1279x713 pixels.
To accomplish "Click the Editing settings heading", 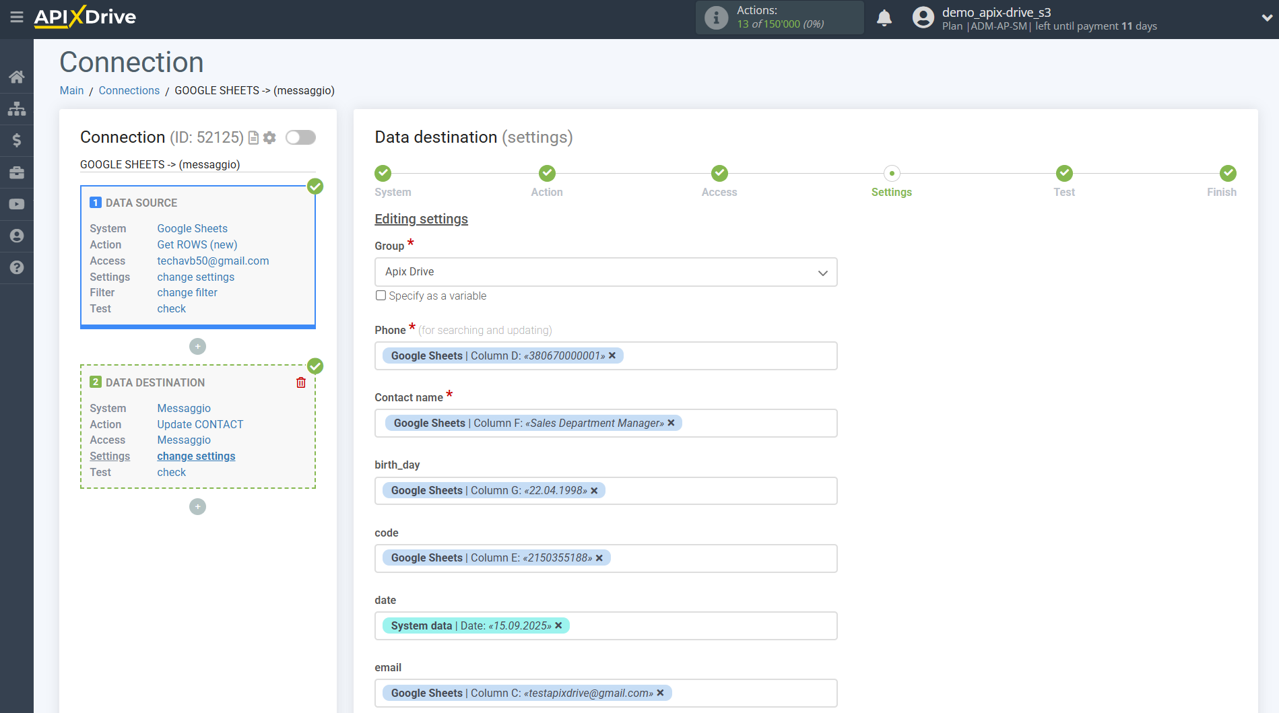I will (421, 219).
